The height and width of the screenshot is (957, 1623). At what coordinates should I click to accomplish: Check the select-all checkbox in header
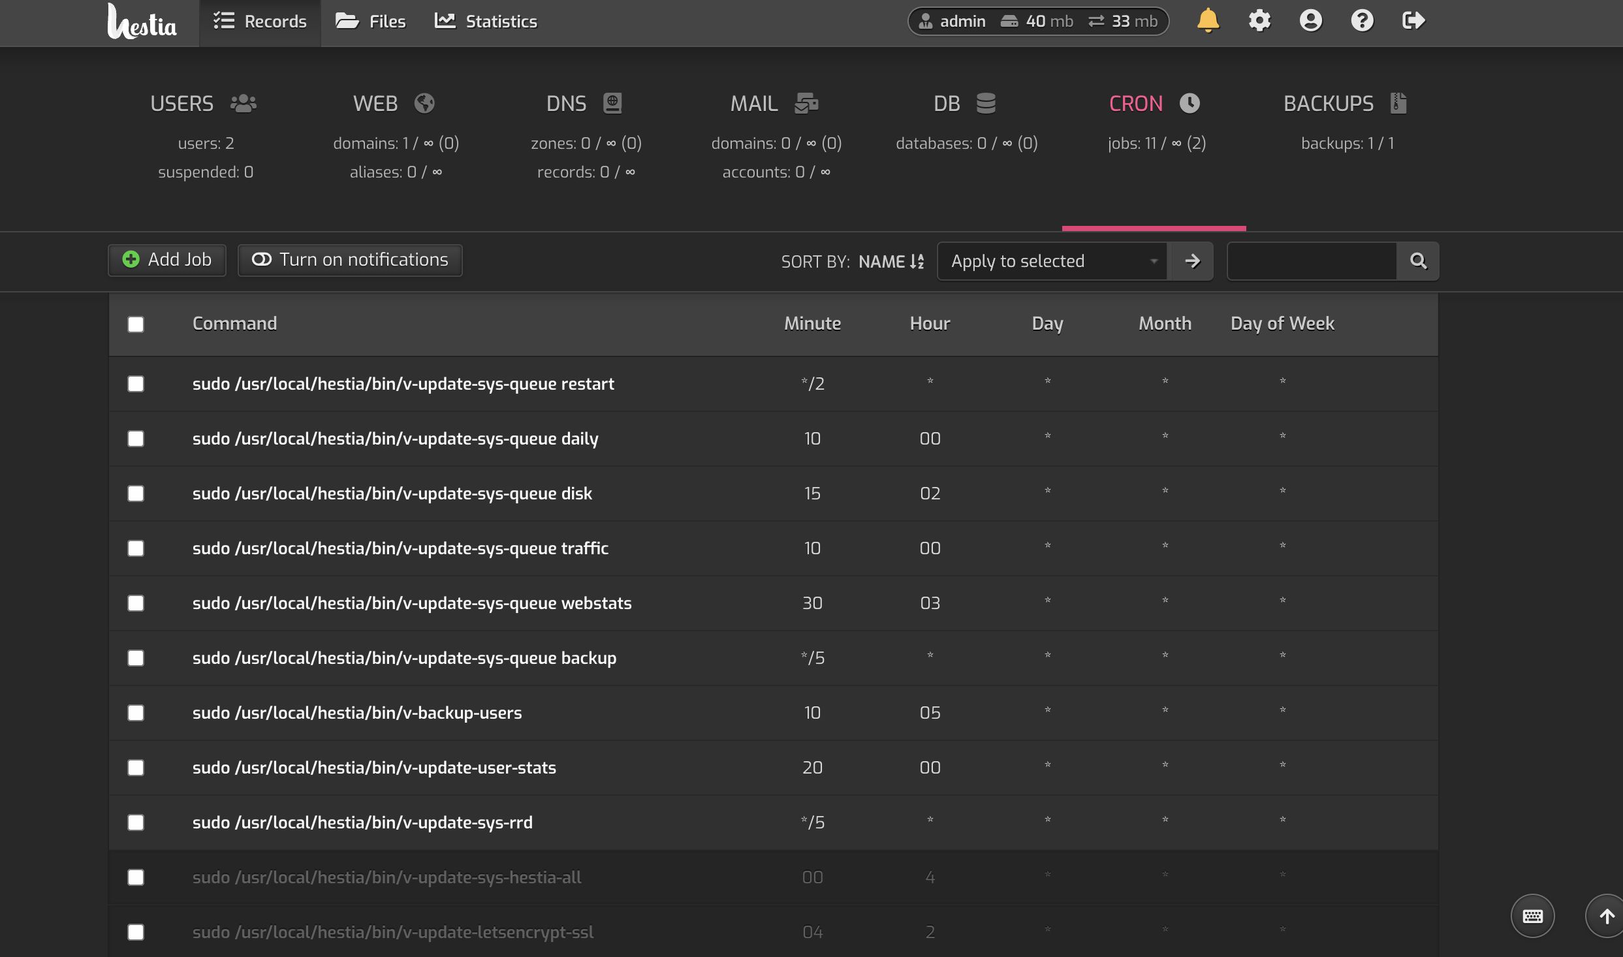pos(136,324)
